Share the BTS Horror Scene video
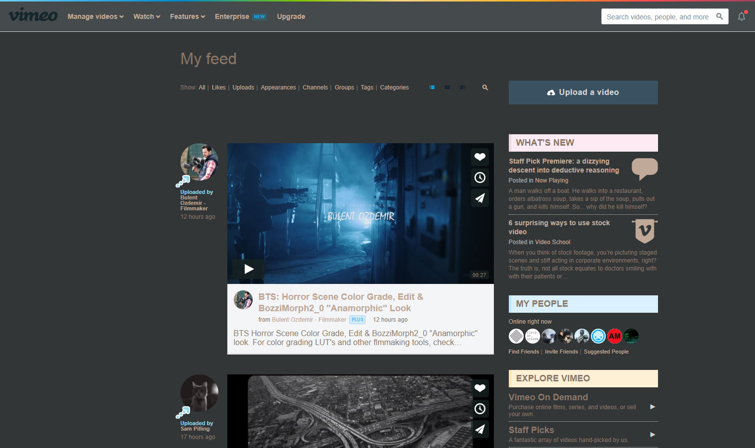Image resolution: width=755 pixels, height=448 pixels. click(479, 198)
